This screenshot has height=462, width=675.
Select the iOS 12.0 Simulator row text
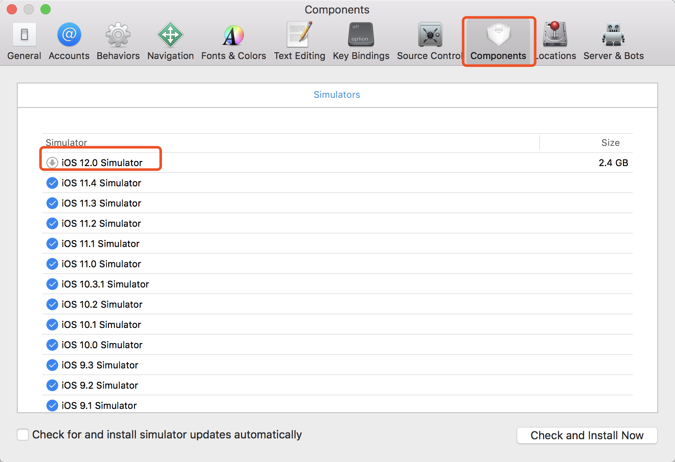(x=102, y=163)
